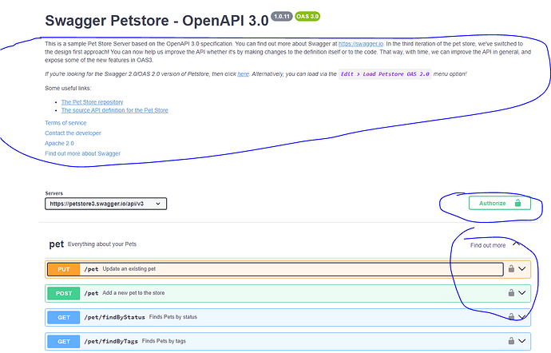551x353 pixels.
Task: Click the POST method badge for /pet
Action: [64, 293]
